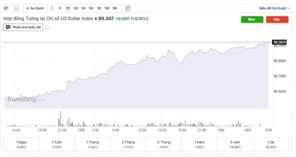Image resolution: width=296 pixels, height=157 pixels.
Task: Select the 5 năm range
Action: click(x=235, y=144)
